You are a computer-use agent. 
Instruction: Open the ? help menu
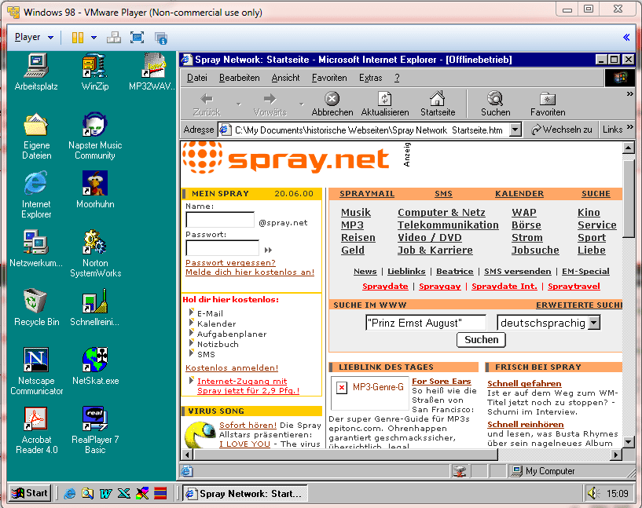(x=397, y=78)
